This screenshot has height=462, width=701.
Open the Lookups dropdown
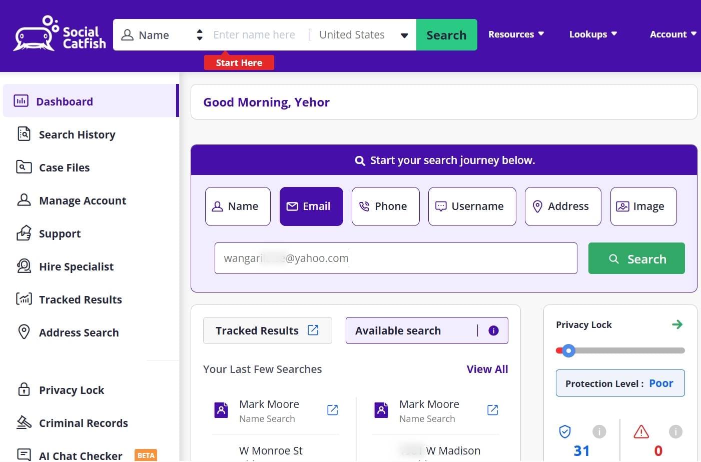[x=592, y=34]
